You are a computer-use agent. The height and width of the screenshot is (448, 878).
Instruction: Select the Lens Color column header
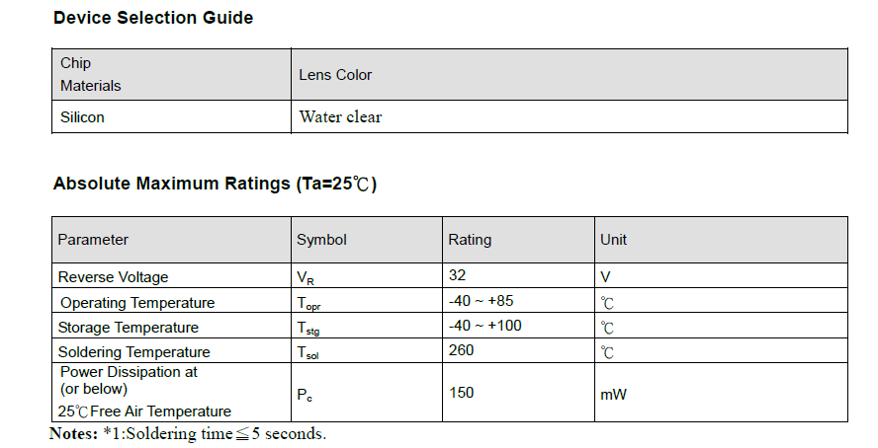[x=335, y=75]
